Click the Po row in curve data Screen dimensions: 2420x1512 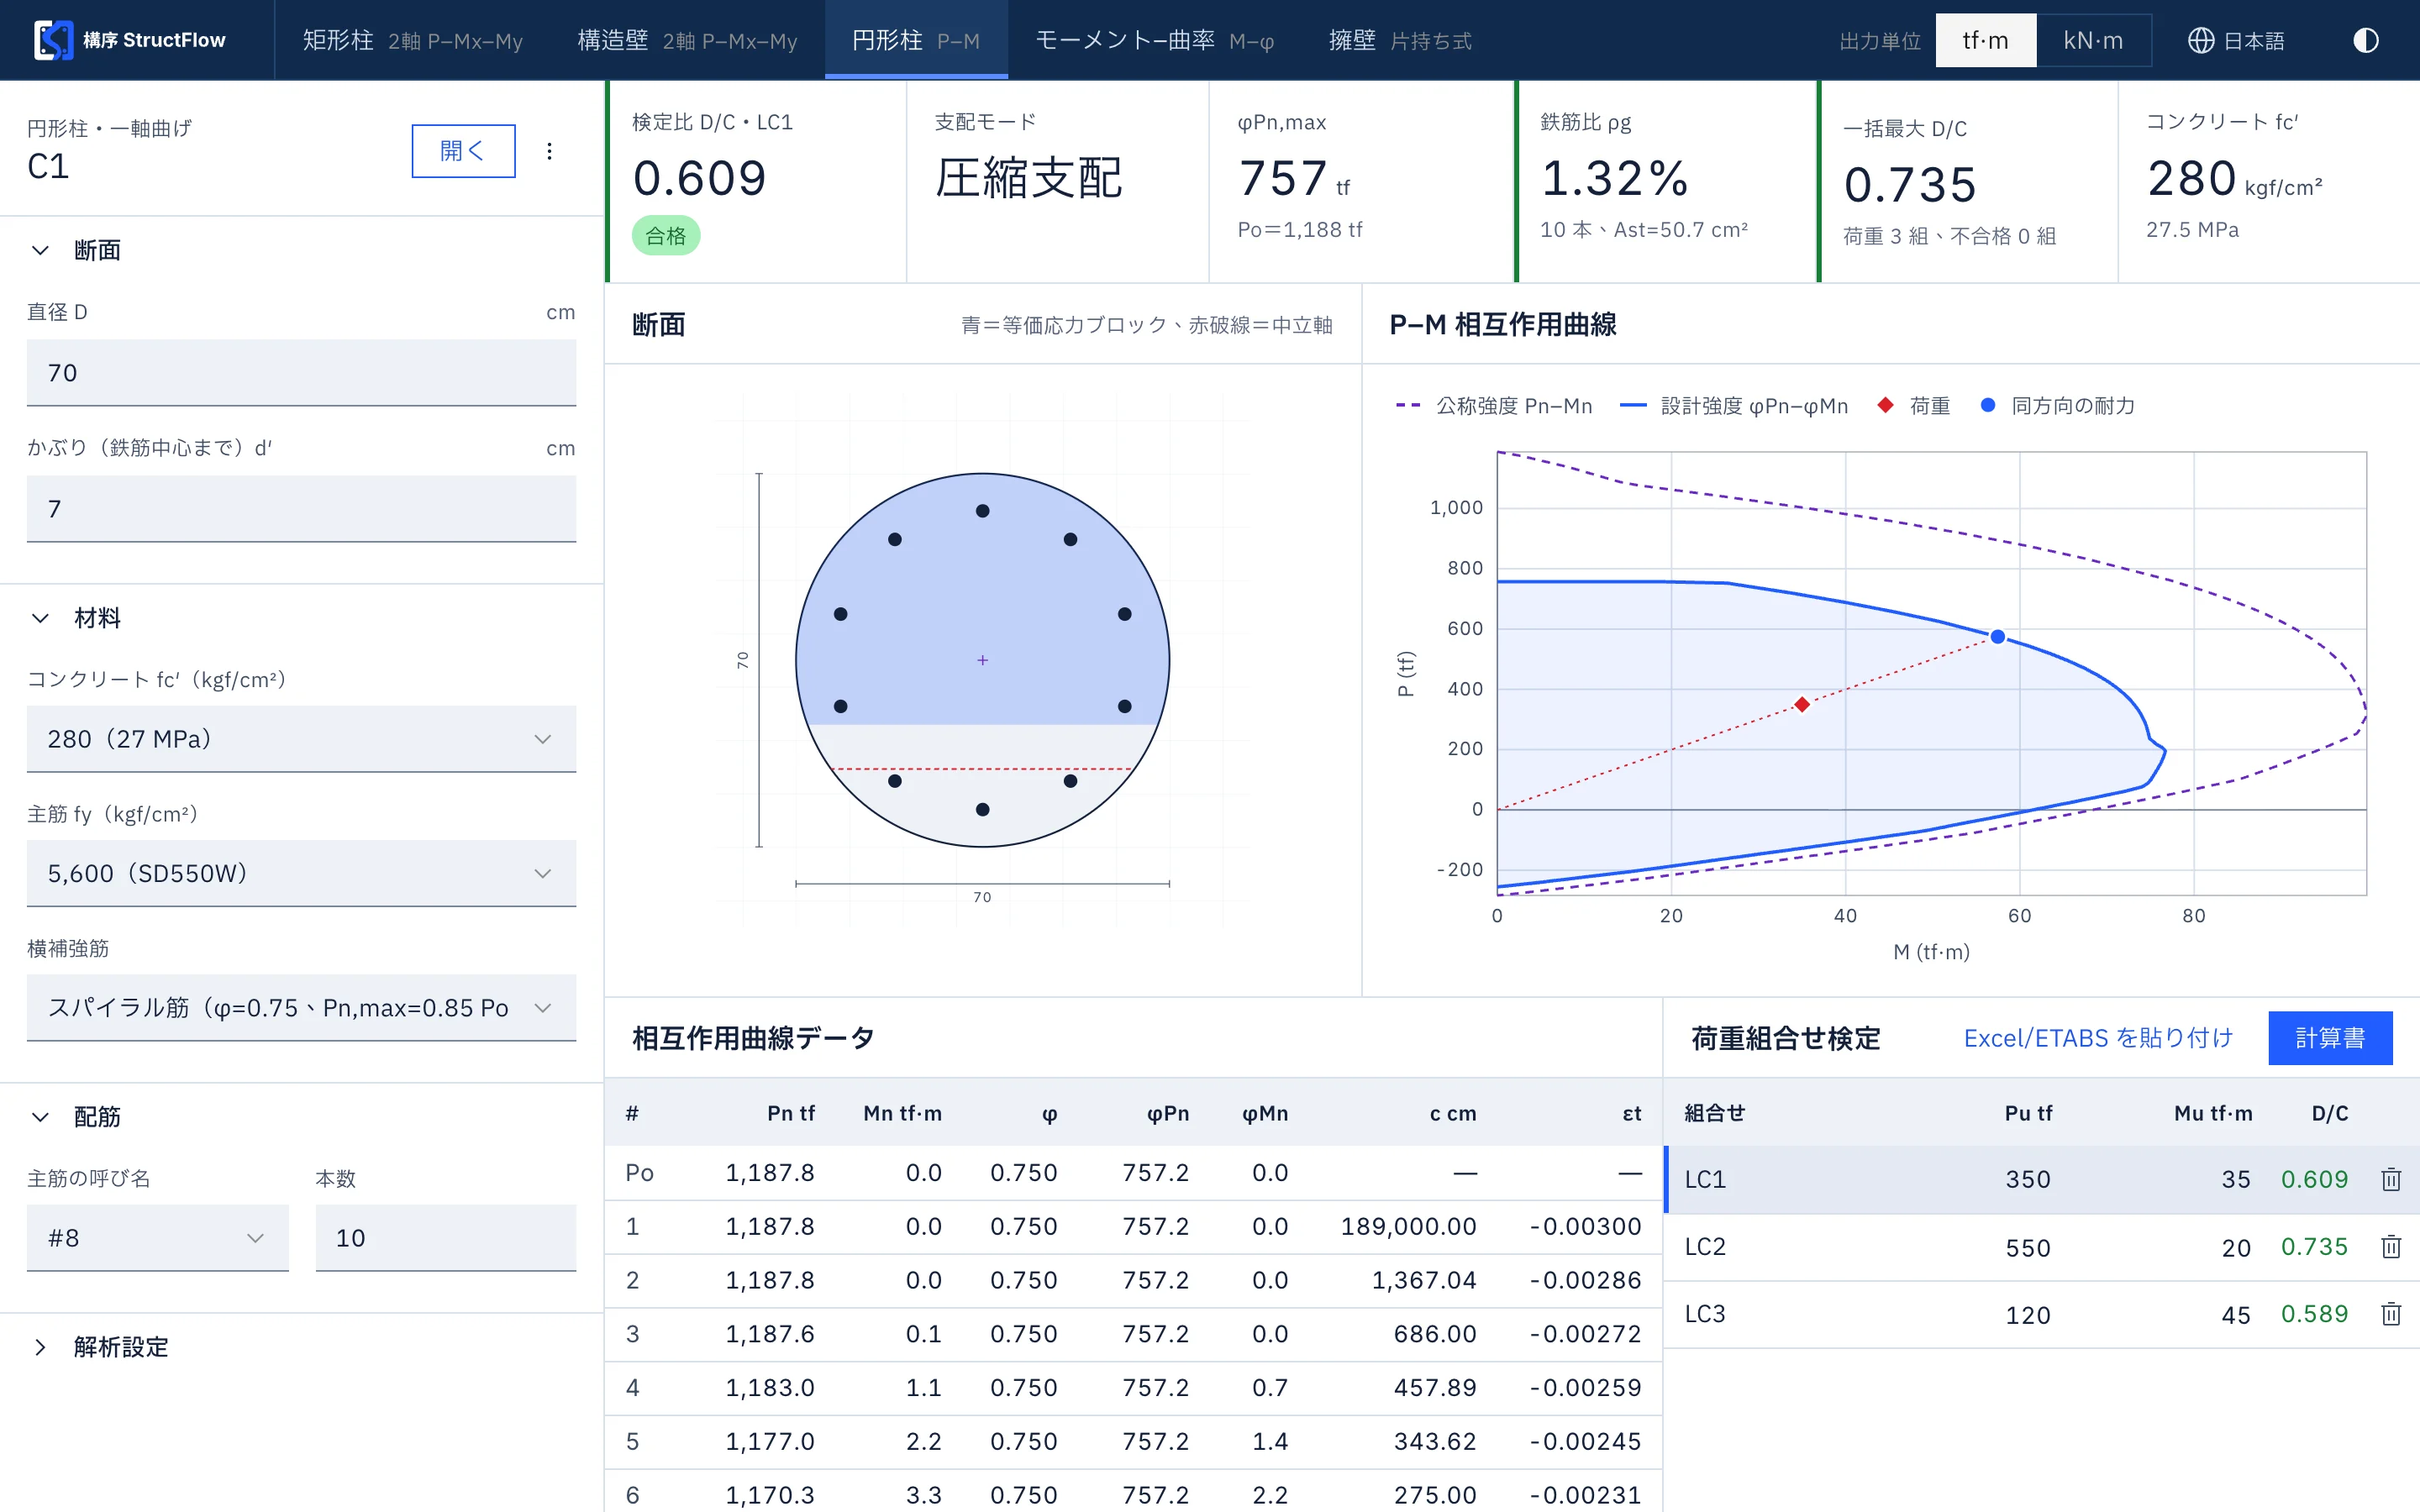tap(1133, 1172)
